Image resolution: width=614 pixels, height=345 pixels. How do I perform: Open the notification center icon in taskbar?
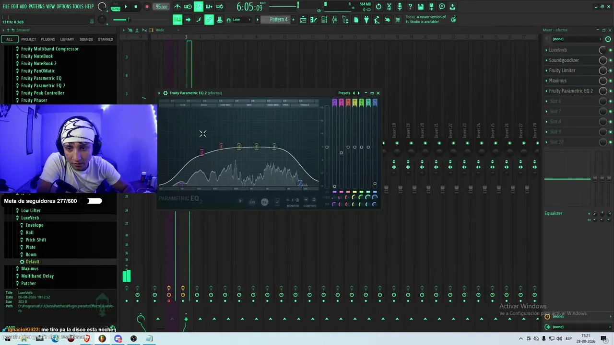(603, 339)
